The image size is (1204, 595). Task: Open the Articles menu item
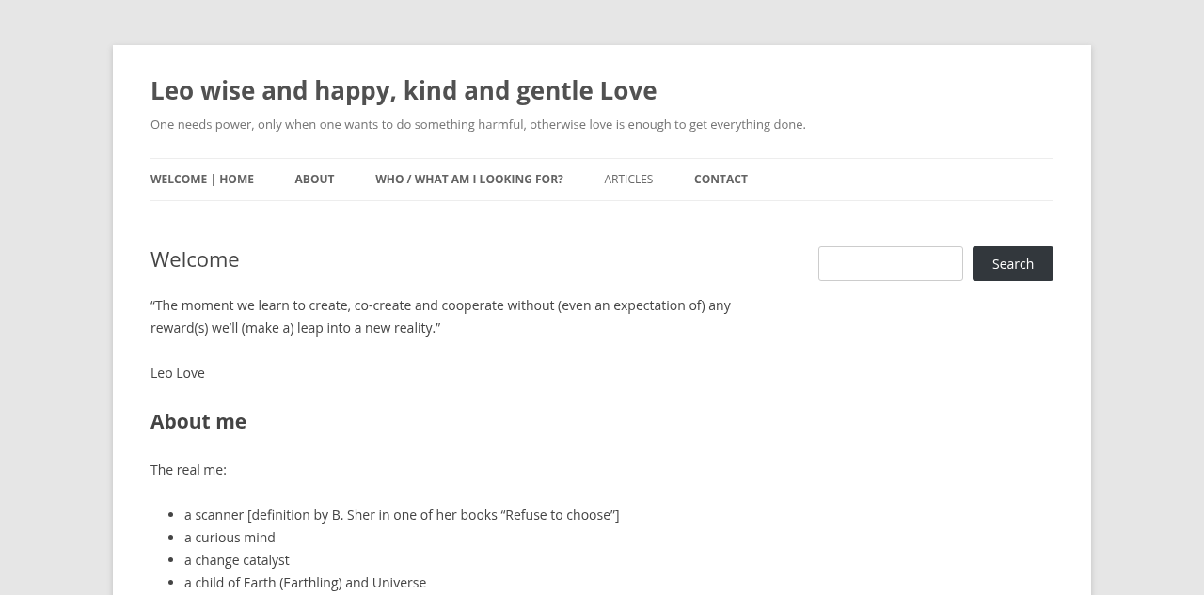(628, 180)
